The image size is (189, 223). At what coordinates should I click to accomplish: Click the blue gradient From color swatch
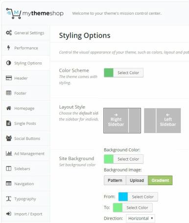[x=123, y=196]
